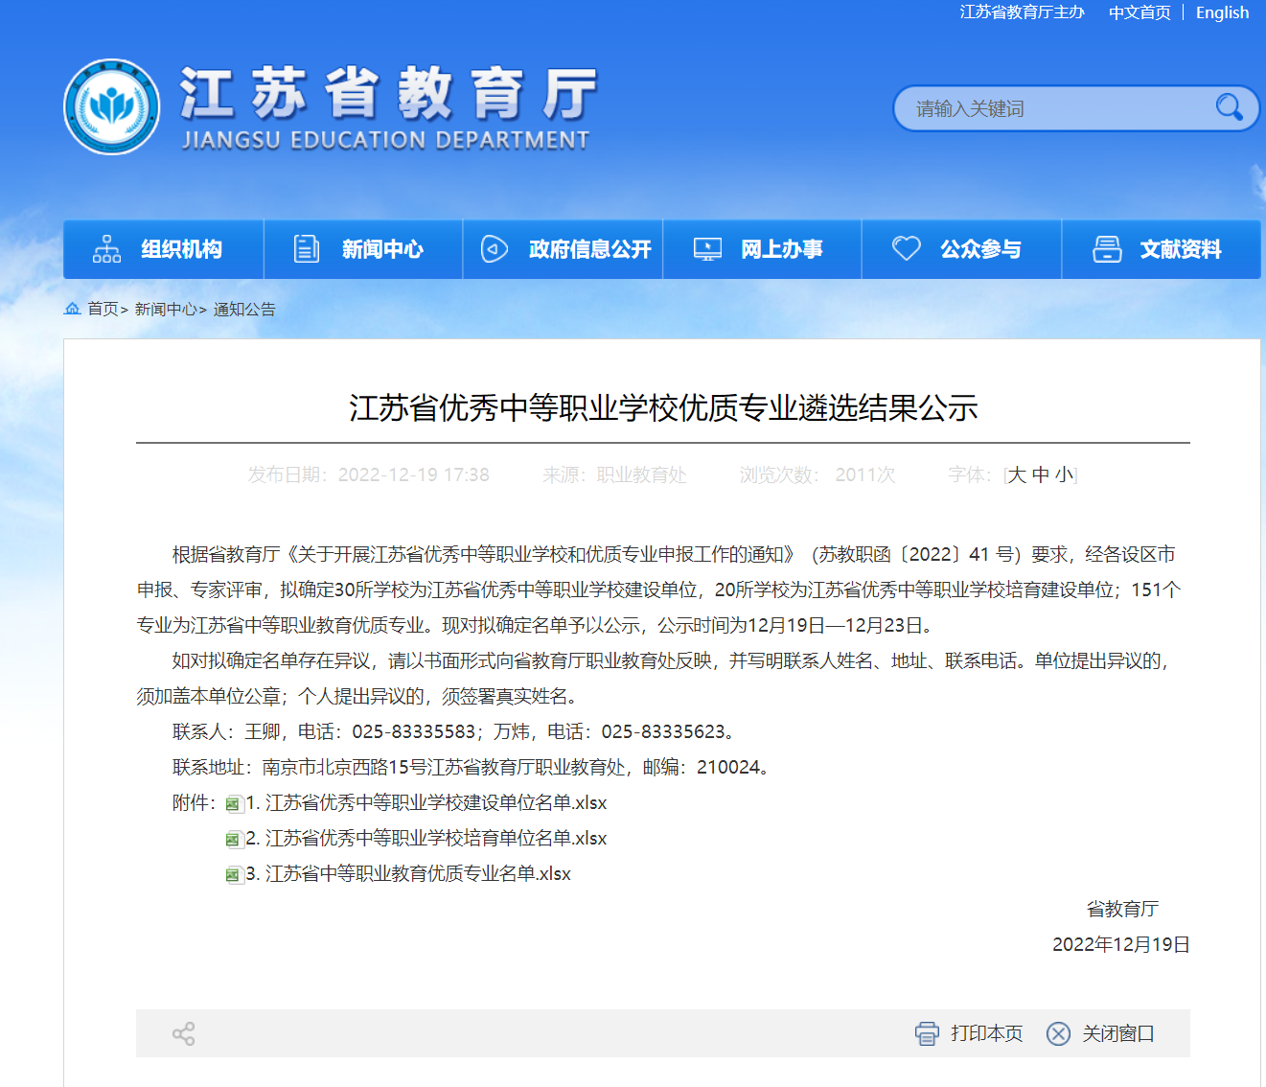Click the Excel icon beside attachment 3
The image size is (1266, 1087).
(x=234, y=875)
